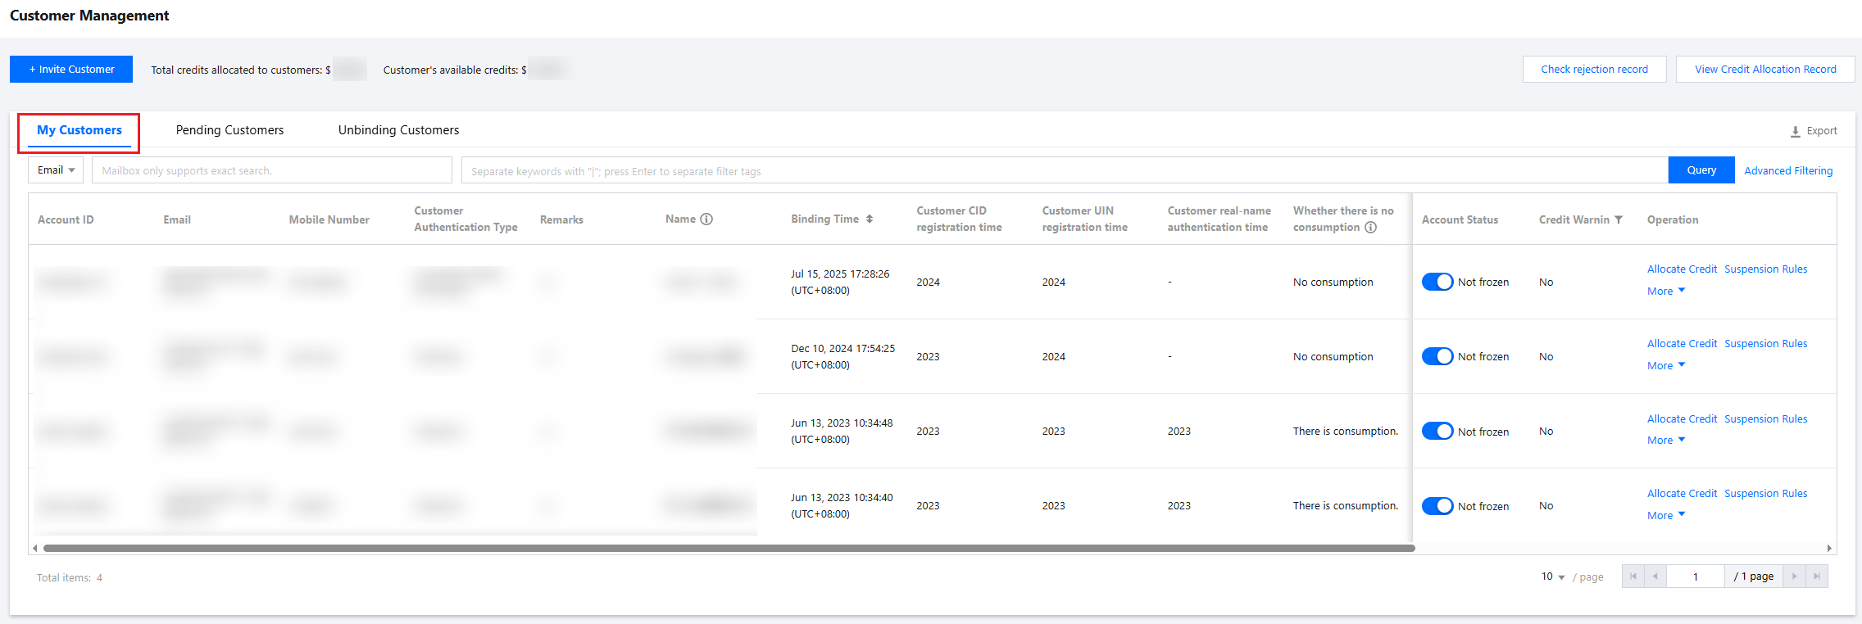The image size is (1862, 624).
Task: Switch to Unbinding Customers tab
Action: click(x=398, y=130)
